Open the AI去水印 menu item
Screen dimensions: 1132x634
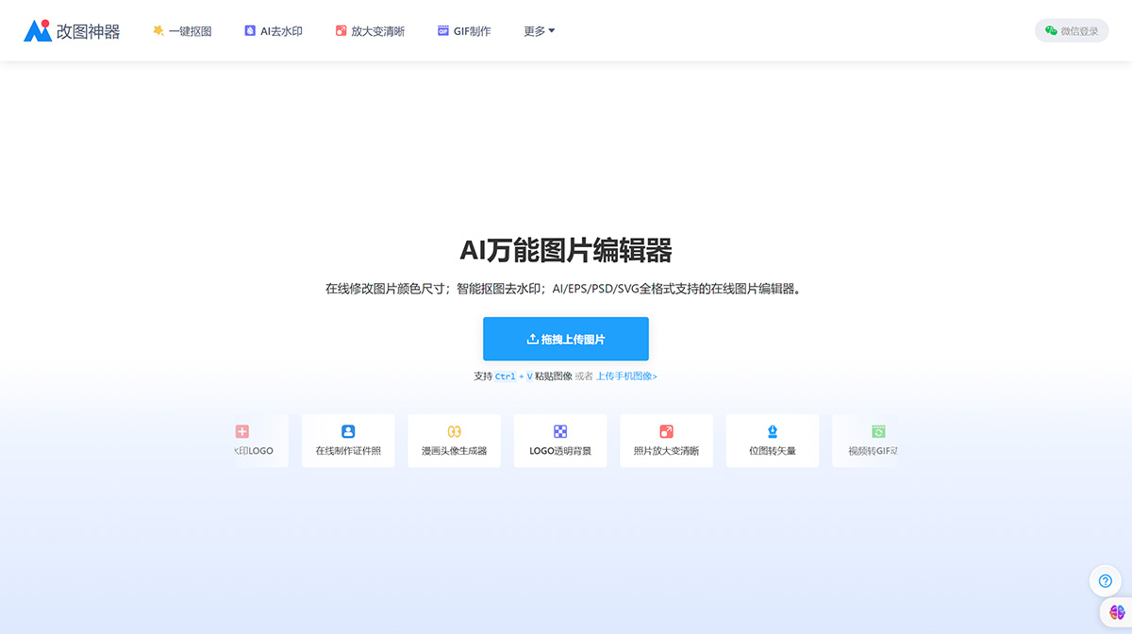point(273,30)
